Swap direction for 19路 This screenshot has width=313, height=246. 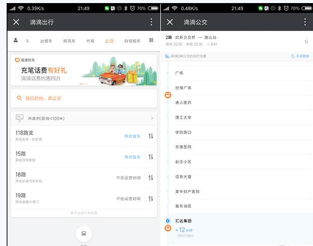point(151,199)
